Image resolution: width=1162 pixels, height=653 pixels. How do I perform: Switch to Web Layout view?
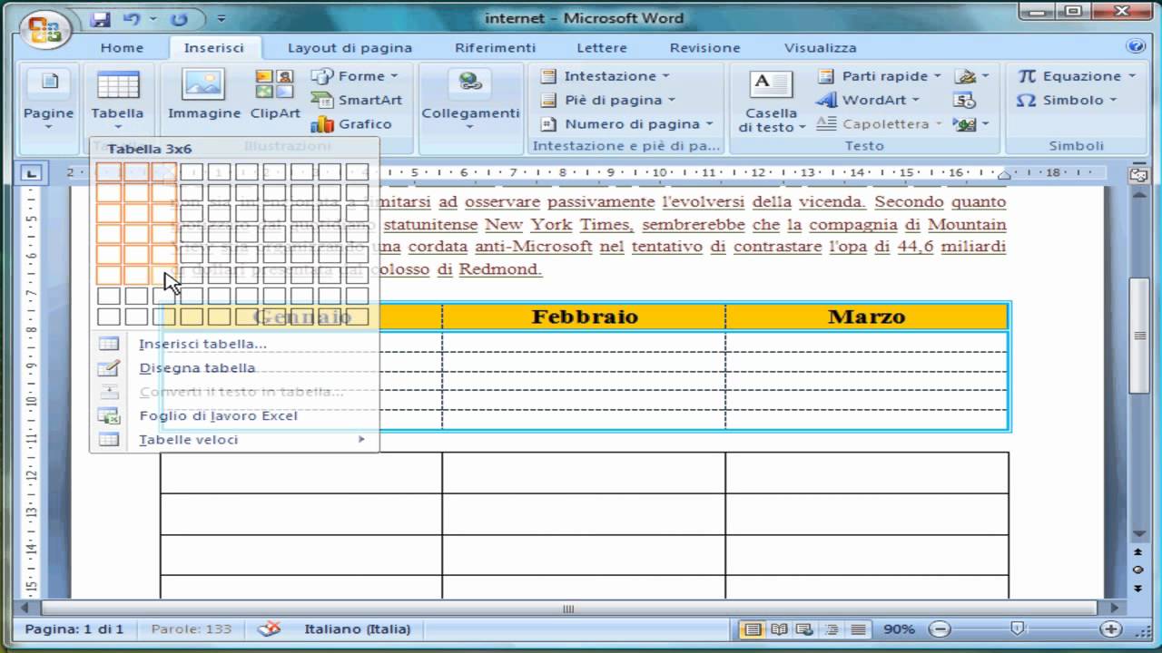[x=805, y=629]
